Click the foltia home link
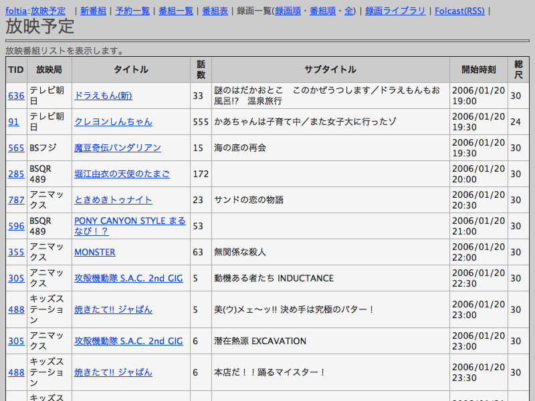 pyautogui.click(x=16, y=11)
